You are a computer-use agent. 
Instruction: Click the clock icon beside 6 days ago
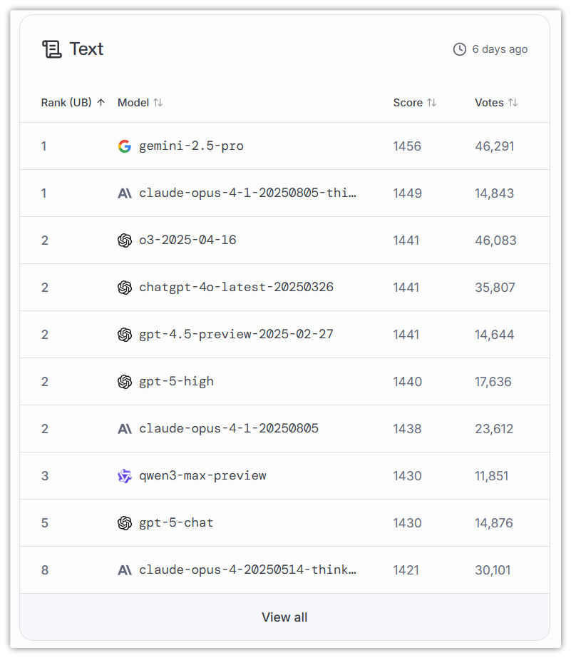(x=460, y=49)
